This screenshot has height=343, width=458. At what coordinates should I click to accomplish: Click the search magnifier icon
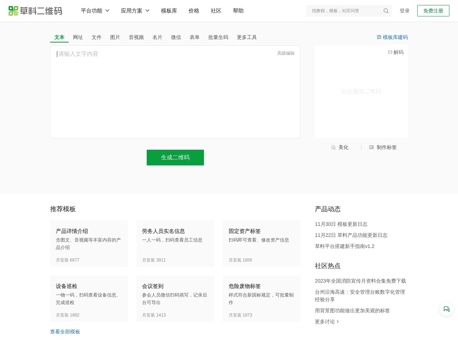[386, 11]
